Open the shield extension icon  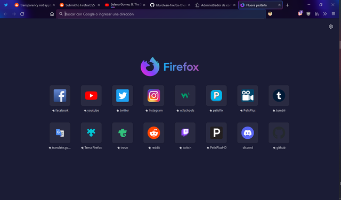(308, 14)
